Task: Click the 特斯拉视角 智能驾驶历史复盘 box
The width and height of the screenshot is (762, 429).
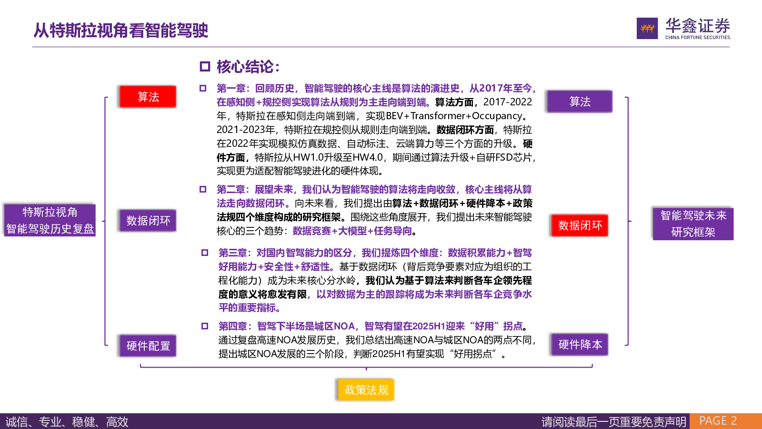Action: point(50,220)
